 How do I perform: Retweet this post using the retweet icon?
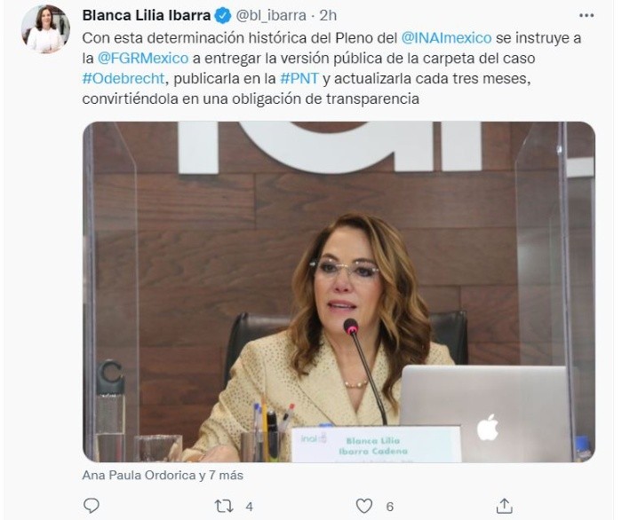click(224, 506)
